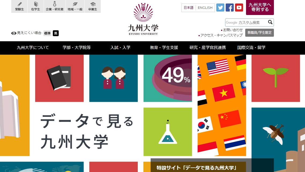Switch display to 標準 mode
This screenshot has width=305, height=172.
click(x=47, y=33)
